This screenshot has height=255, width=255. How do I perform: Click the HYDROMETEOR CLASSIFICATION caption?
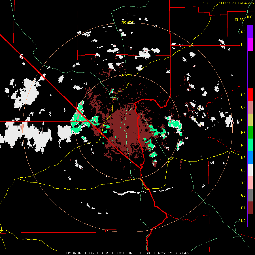point(99,253)
